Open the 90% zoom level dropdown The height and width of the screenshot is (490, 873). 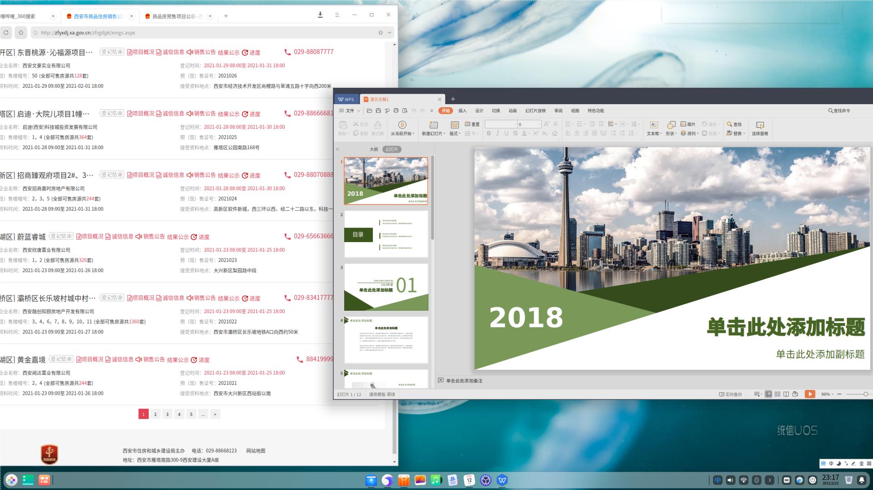828,394
